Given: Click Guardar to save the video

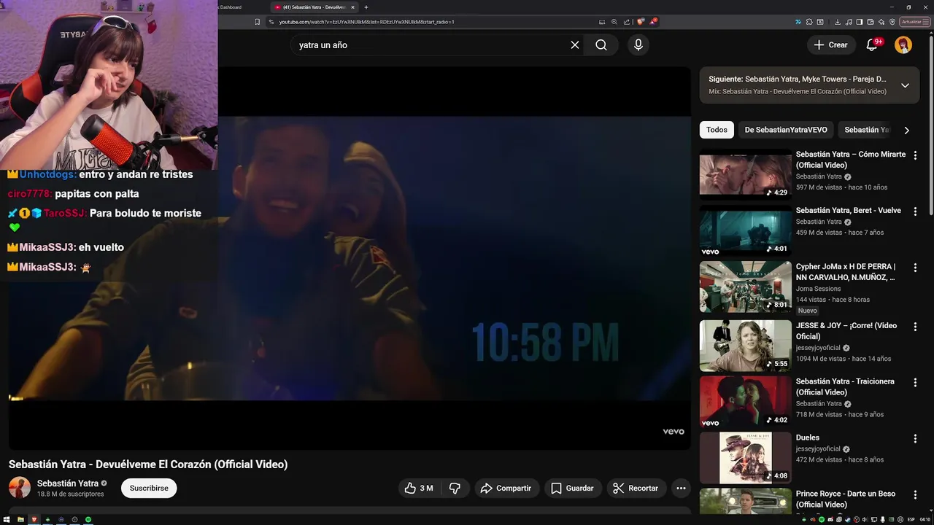Looking at the screenshot, I should point(572,488).
